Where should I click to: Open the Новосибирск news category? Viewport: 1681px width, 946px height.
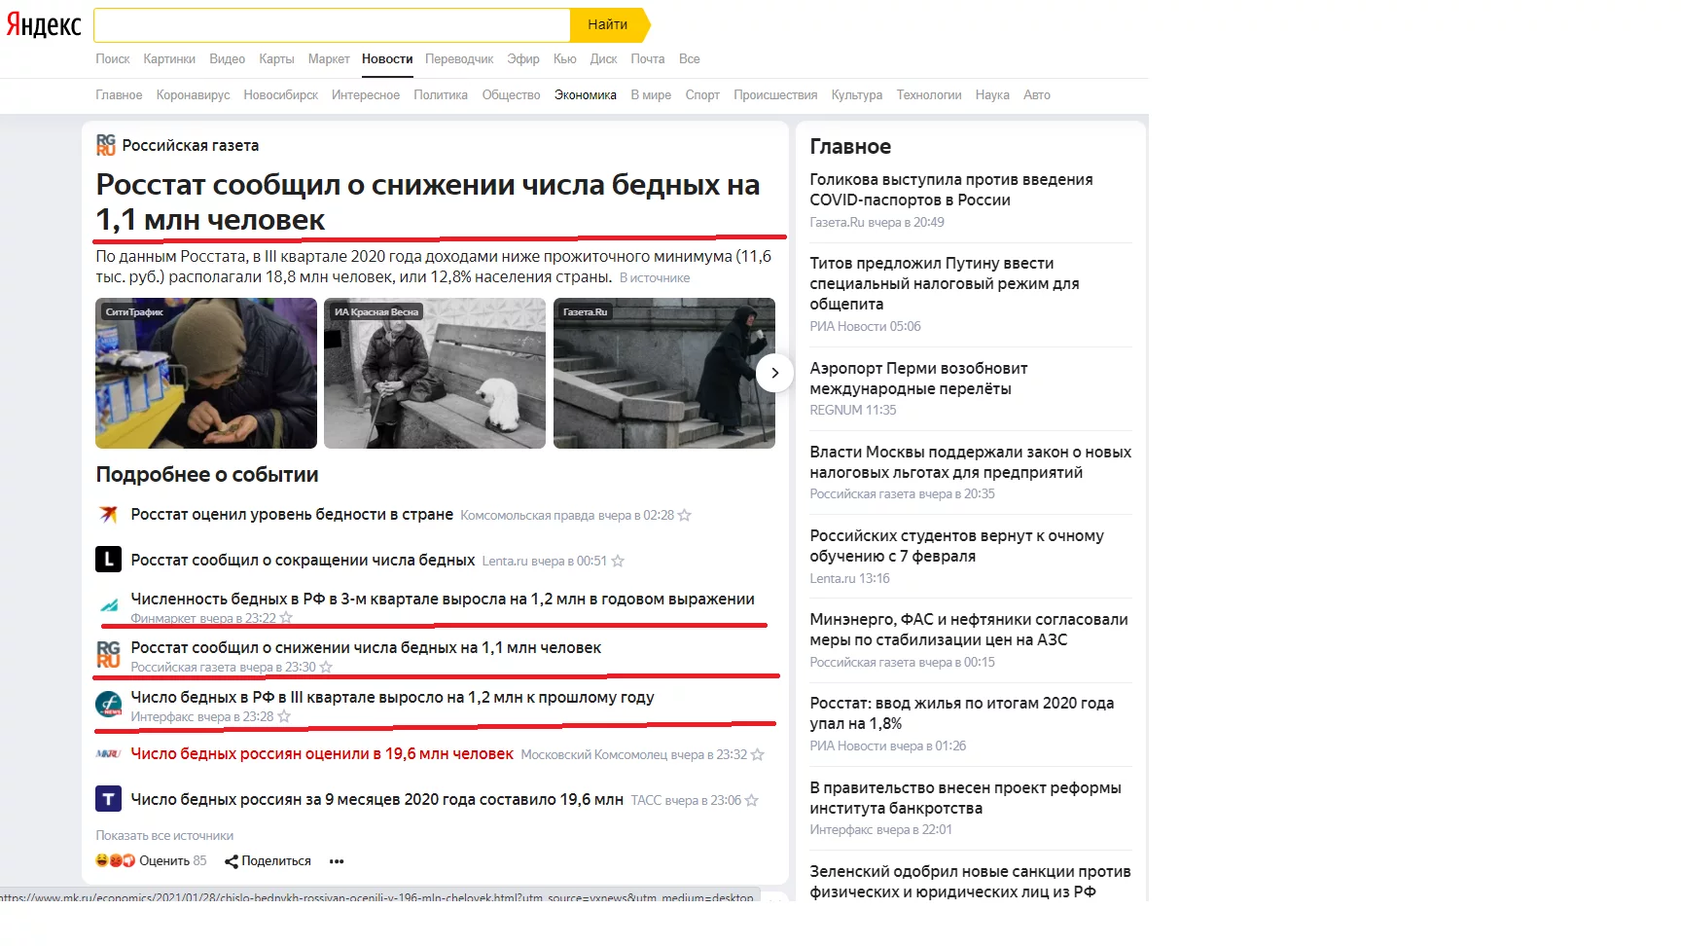pyautogui.click(x=281, y=94)
